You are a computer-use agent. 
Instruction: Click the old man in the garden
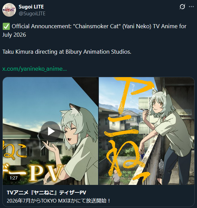(x=116, y=177)
